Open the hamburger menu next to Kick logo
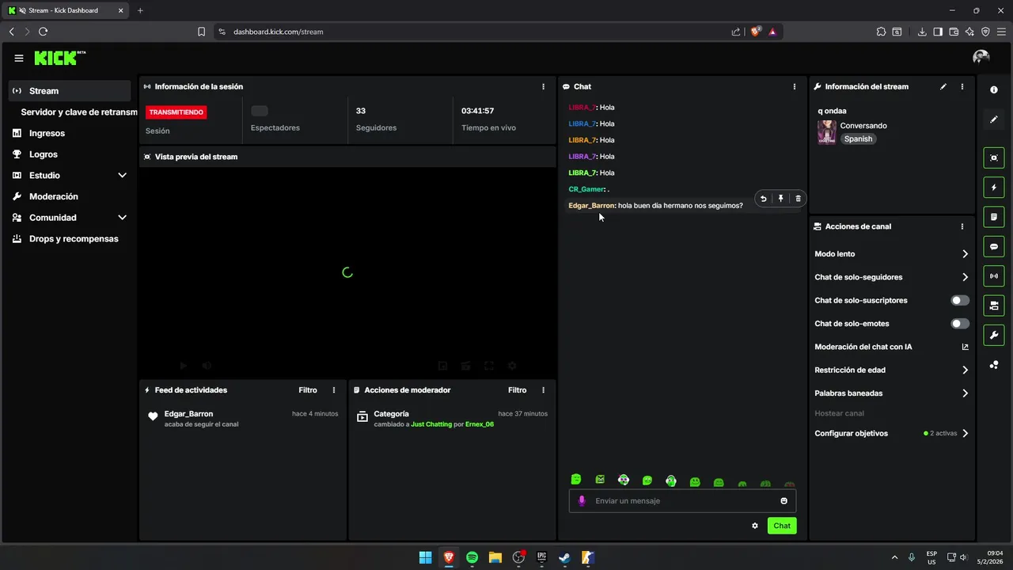This screenshot has width=1013, height=570. click(19, 58)
